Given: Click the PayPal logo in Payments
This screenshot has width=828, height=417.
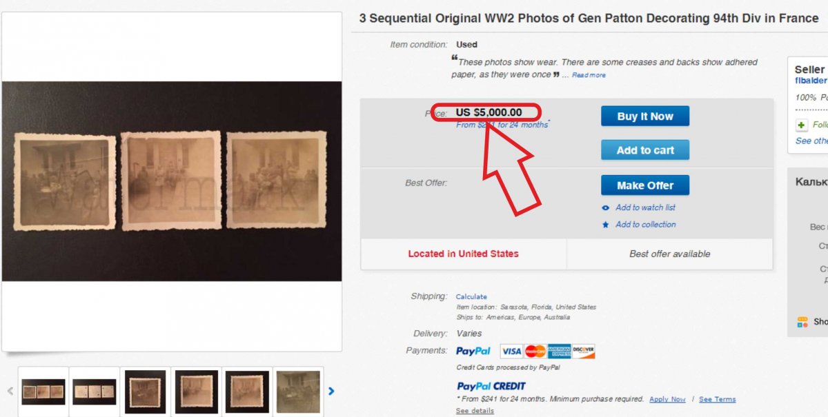Looking at the screenshot, I should [x=473, y=351].
